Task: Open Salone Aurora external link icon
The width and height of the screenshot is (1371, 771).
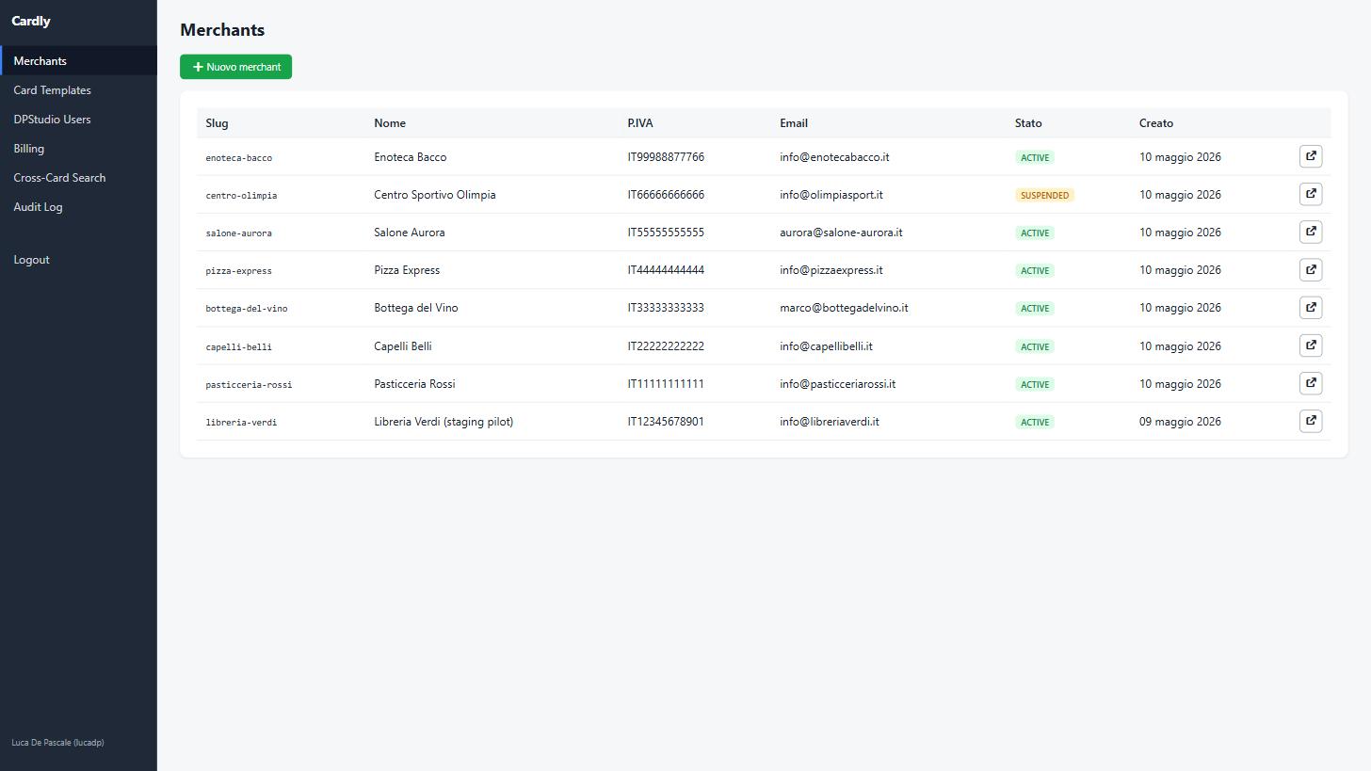Action: (x=1311, y=232)
